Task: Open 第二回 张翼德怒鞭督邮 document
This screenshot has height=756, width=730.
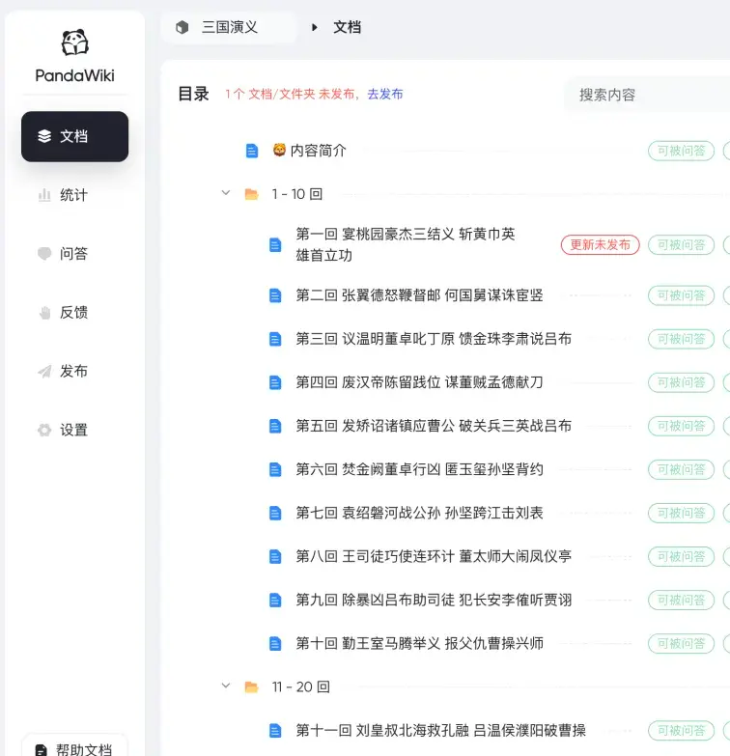Action: (x=419, y=295)
